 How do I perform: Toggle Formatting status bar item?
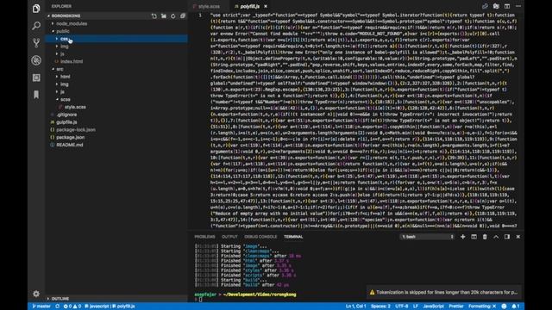(x=482, y=307)
